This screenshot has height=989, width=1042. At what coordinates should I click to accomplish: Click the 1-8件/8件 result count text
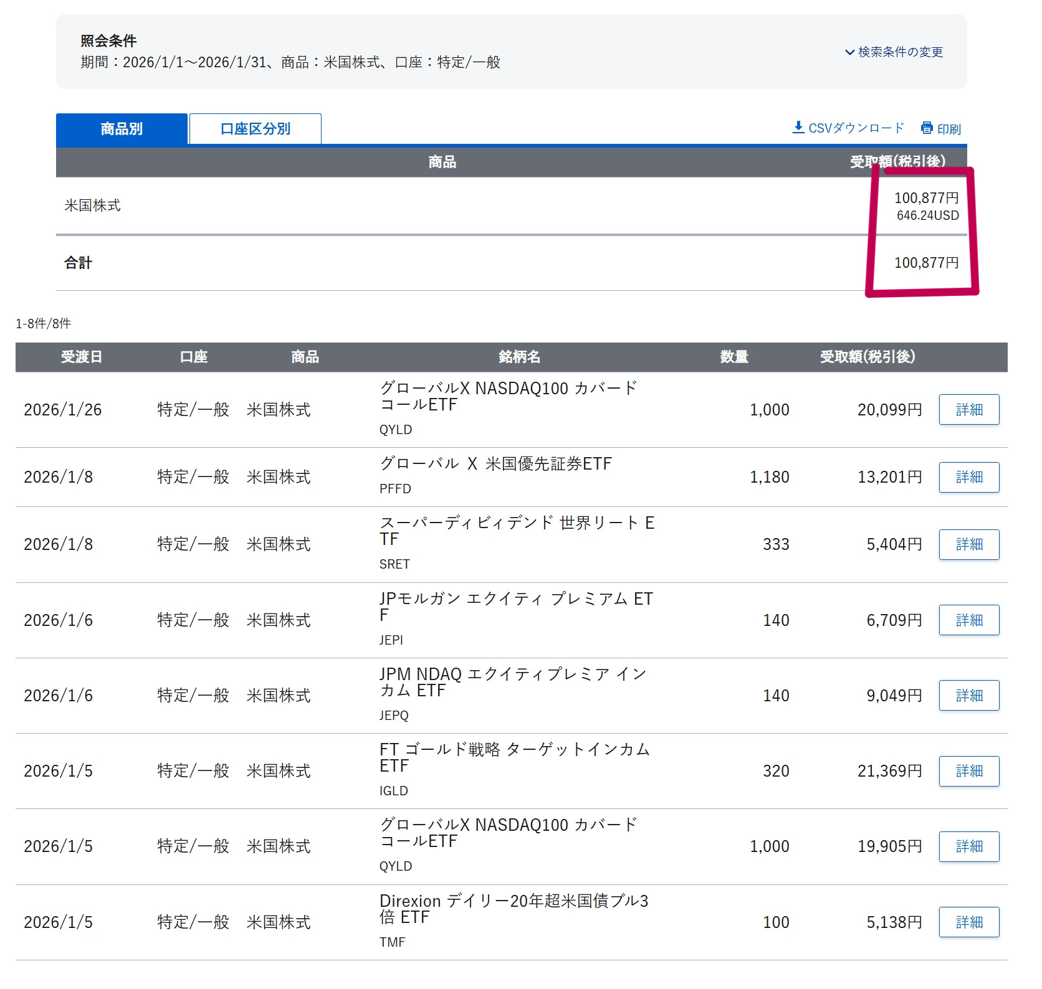(x=44, y=323)
